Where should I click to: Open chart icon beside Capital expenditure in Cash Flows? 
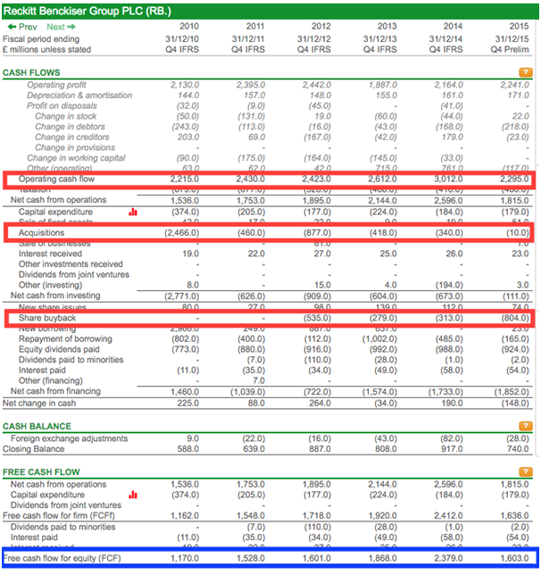click(133, 212)
